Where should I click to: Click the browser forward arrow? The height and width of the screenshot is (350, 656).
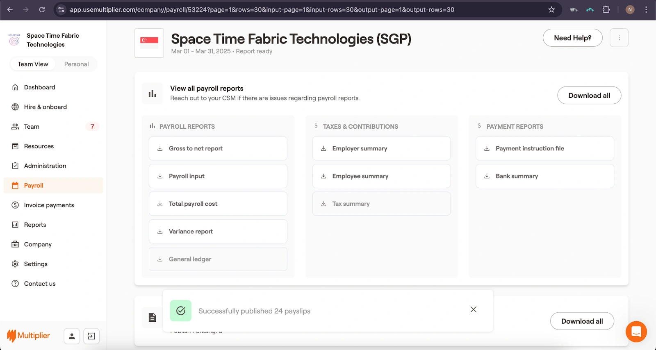(26, 9)
